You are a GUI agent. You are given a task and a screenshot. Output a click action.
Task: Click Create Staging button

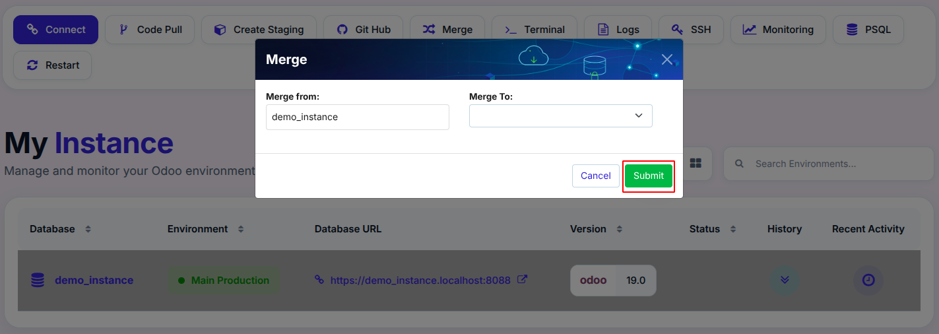259,30
